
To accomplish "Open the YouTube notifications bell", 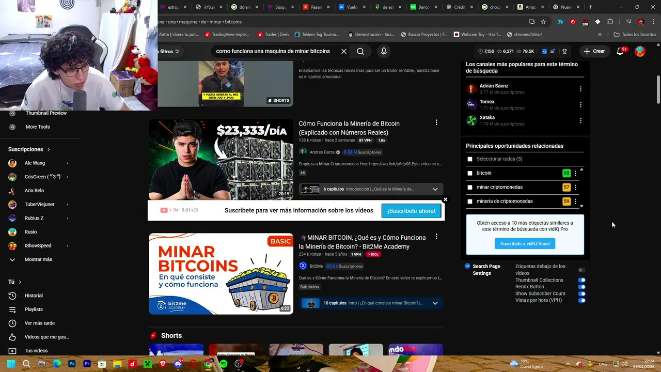I will click(621, 51).
